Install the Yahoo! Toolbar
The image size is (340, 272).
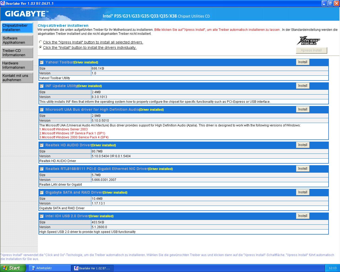[303, 62]
